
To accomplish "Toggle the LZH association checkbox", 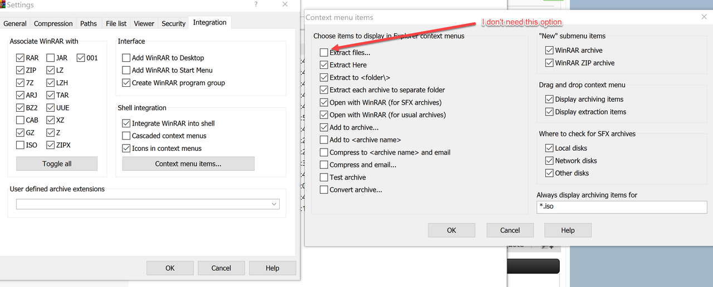I will click(x=51, y=83).
